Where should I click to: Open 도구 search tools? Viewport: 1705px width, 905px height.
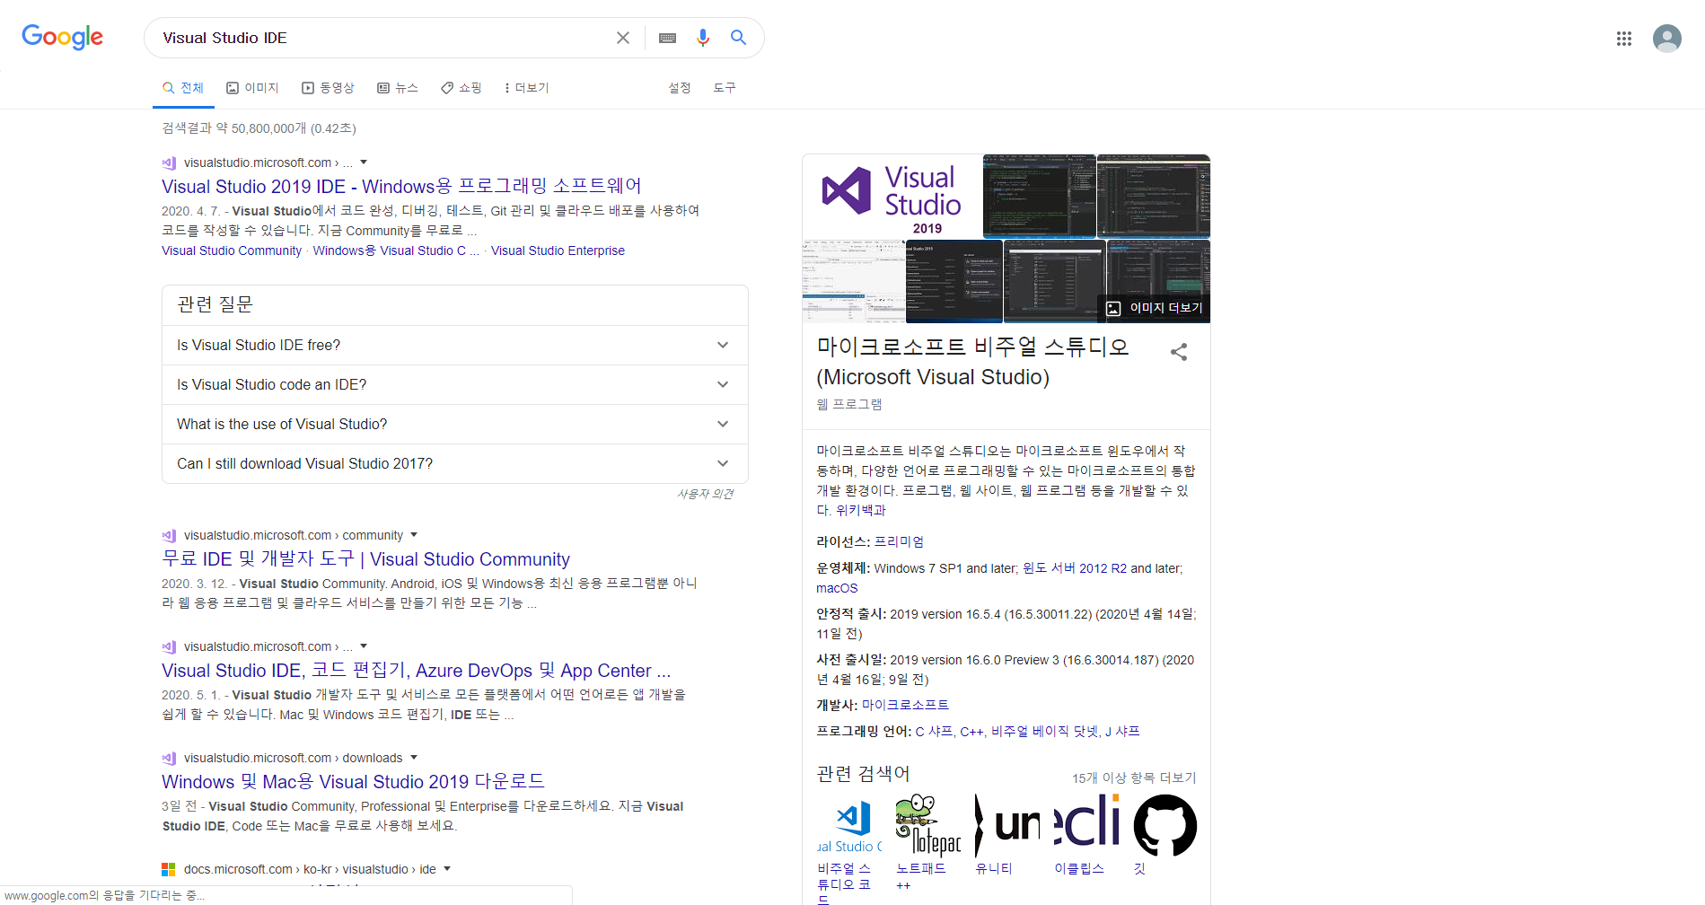[x=725, y=88]
